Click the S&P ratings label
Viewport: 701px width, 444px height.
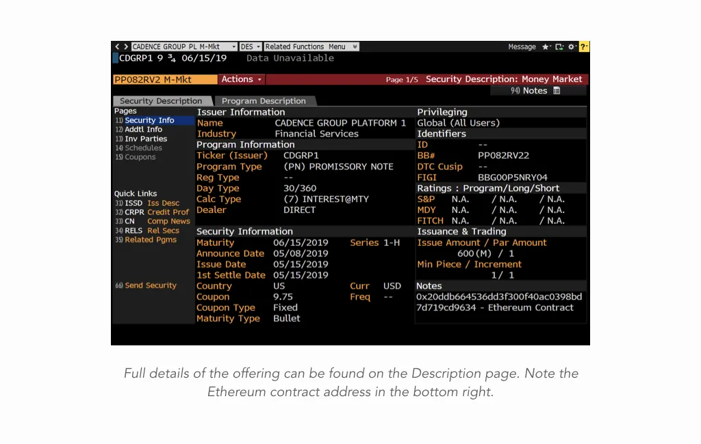click(426, 199)
